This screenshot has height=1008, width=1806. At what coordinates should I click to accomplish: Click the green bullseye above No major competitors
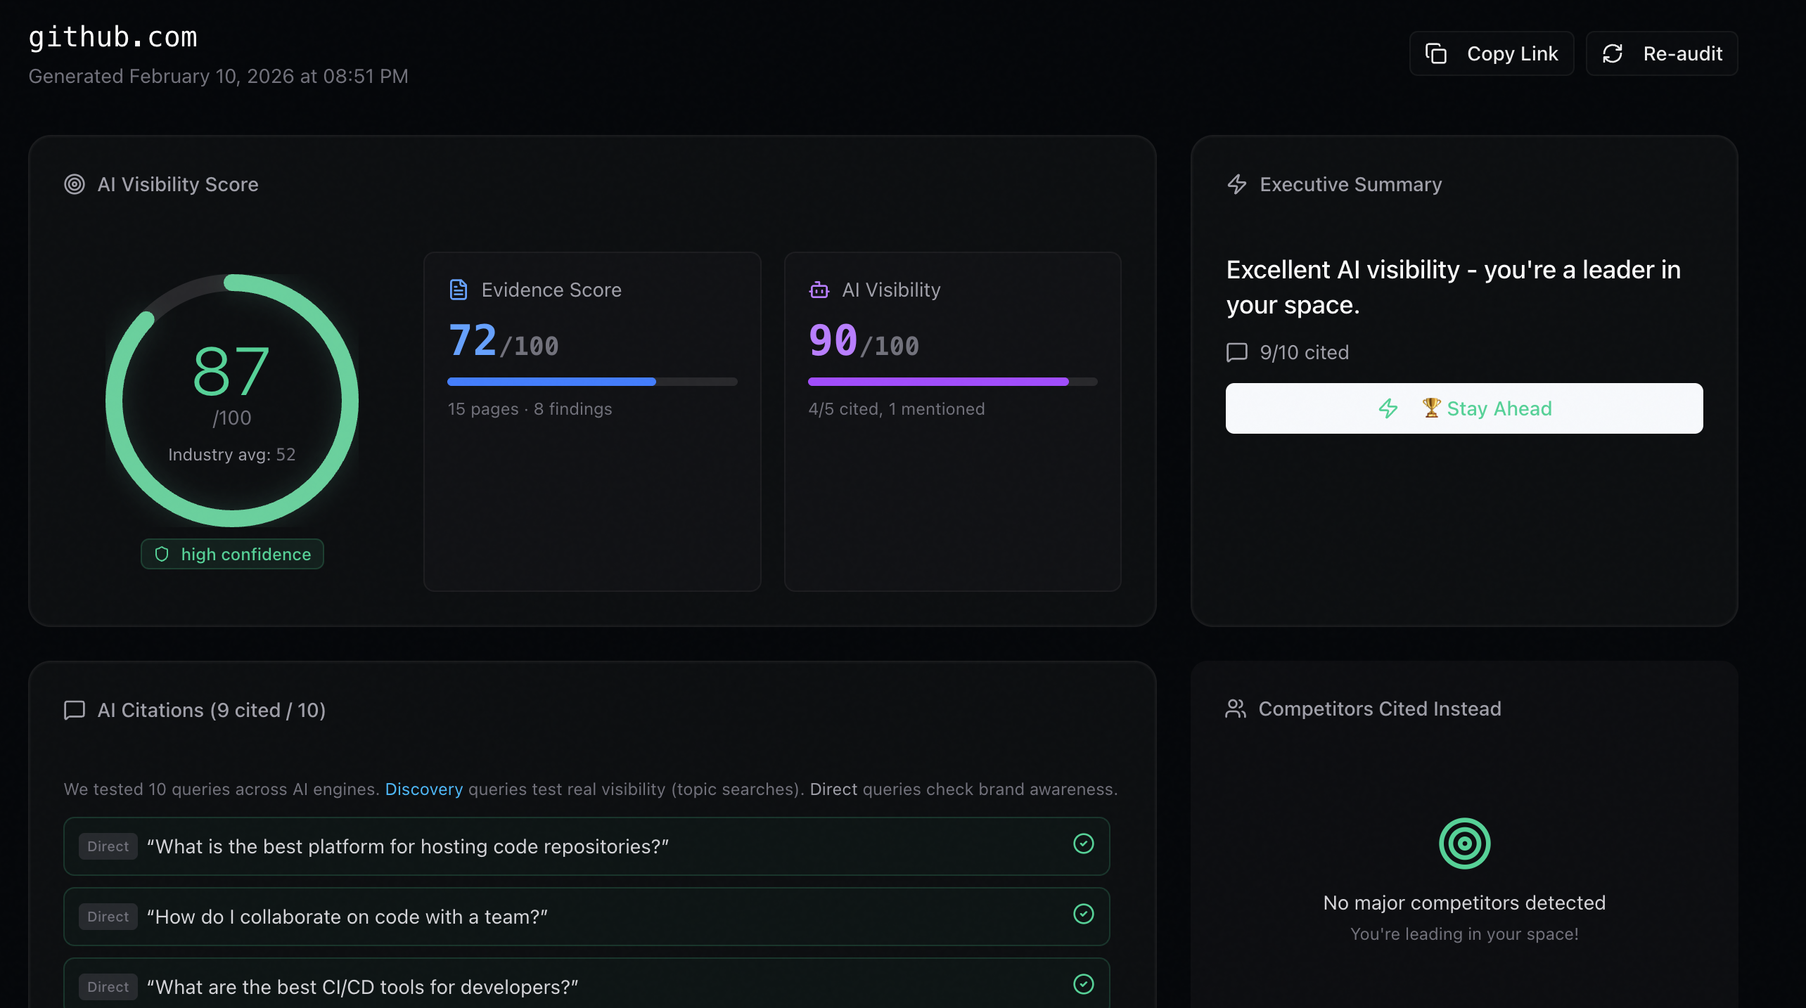coord(1464,843)
